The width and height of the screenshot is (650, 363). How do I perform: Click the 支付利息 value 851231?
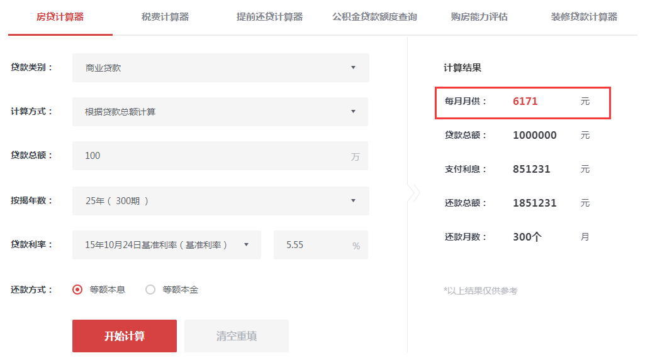pos(532,169)
